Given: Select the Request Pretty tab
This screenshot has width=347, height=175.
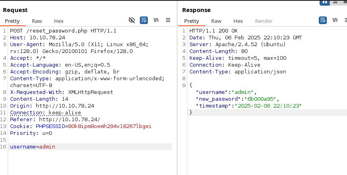Looking at the screenshot, I should pos(12,21).
